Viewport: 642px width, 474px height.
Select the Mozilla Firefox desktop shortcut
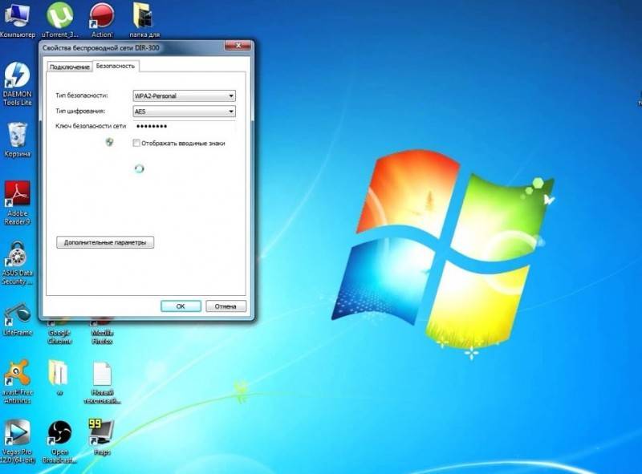coord(102,332)
